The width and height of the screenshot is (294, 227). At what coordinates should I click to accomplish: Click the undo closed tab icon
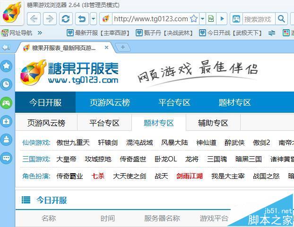coord(82,19)
